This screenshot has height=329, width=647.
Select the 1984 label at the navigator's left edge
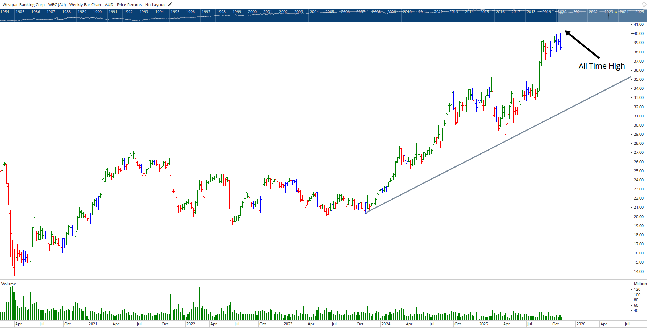(x=5, y=12)
